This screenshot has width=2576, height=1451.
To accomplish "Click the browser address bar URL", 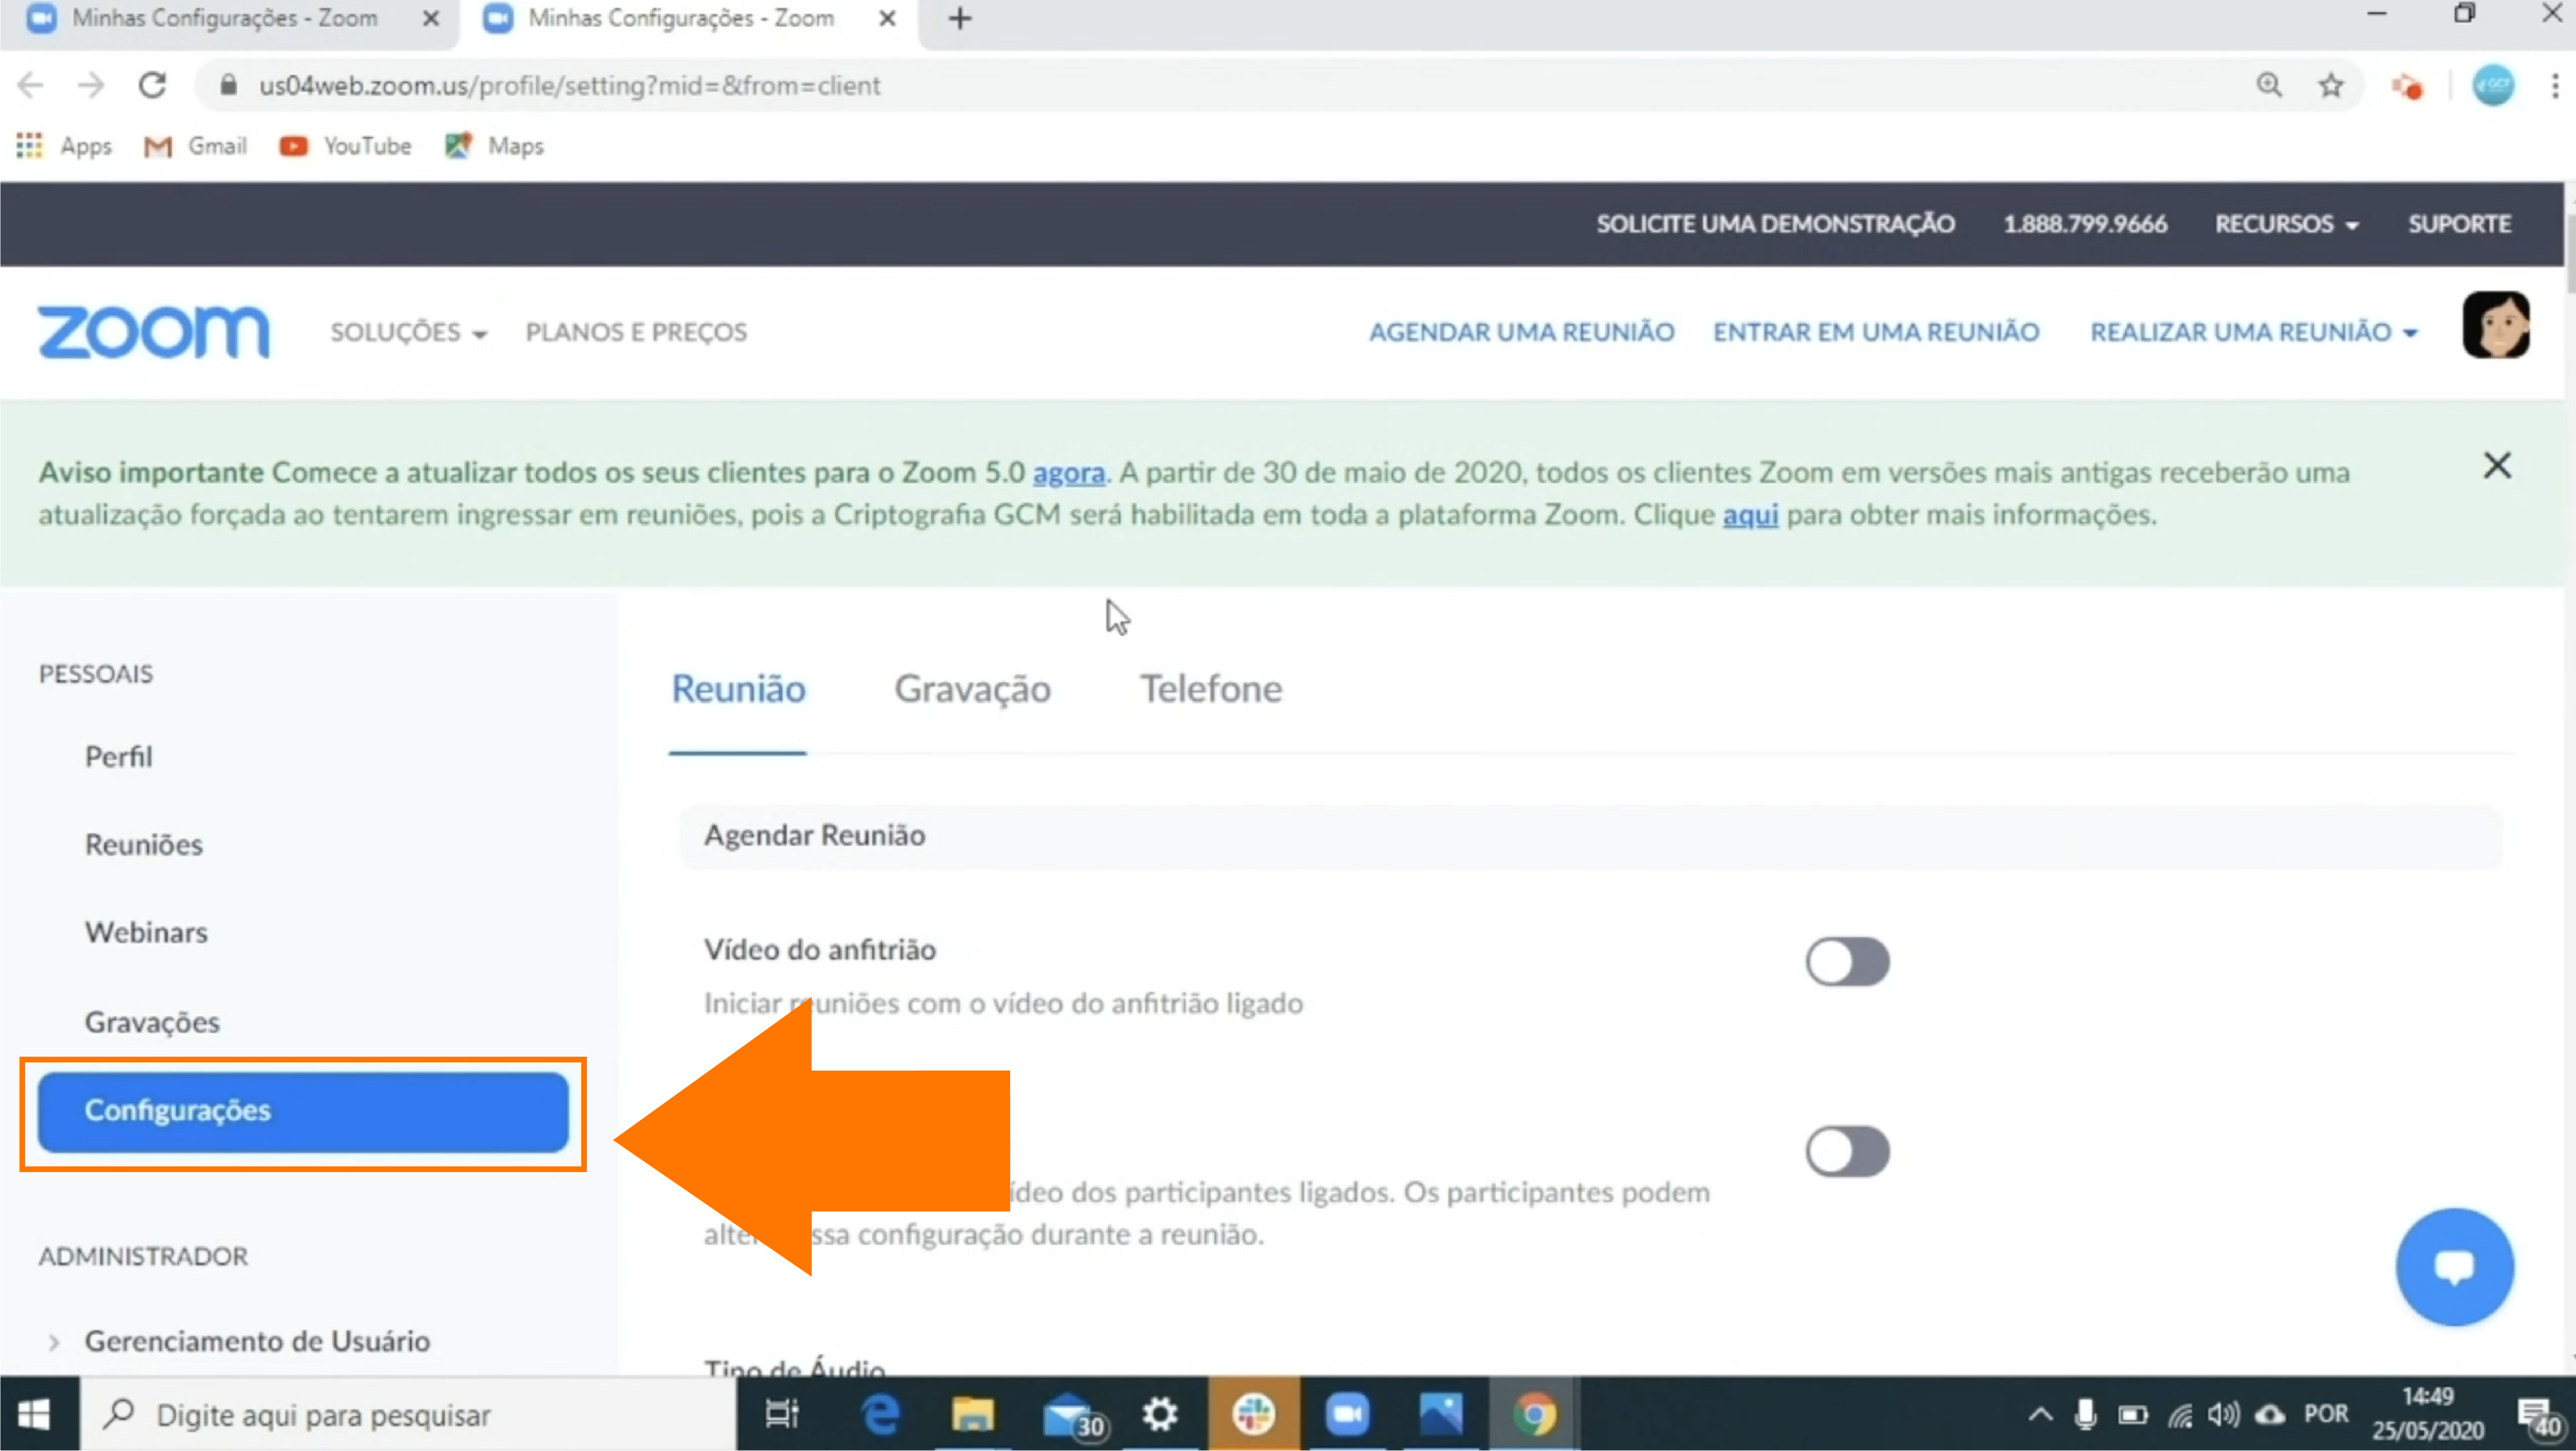I will tap(570, 85).
